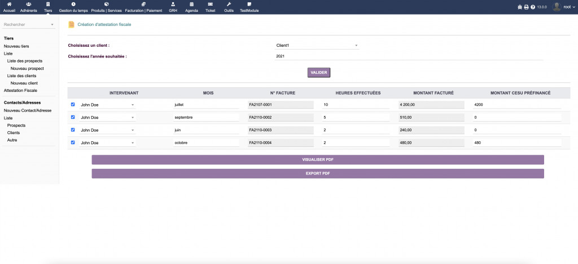This screenshot has width=578, height=264.
Task: Open the Facturation | Paiement menu
Action: click(x=142, y=7)
